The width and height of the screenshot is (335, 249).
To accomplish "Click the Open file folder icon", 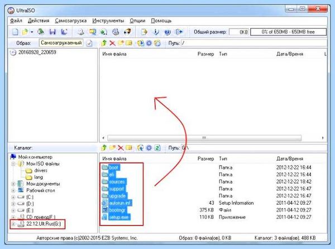I will click(x=25, y=32).
